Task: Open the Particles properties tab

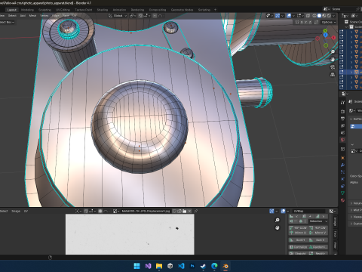Action: 342,172
